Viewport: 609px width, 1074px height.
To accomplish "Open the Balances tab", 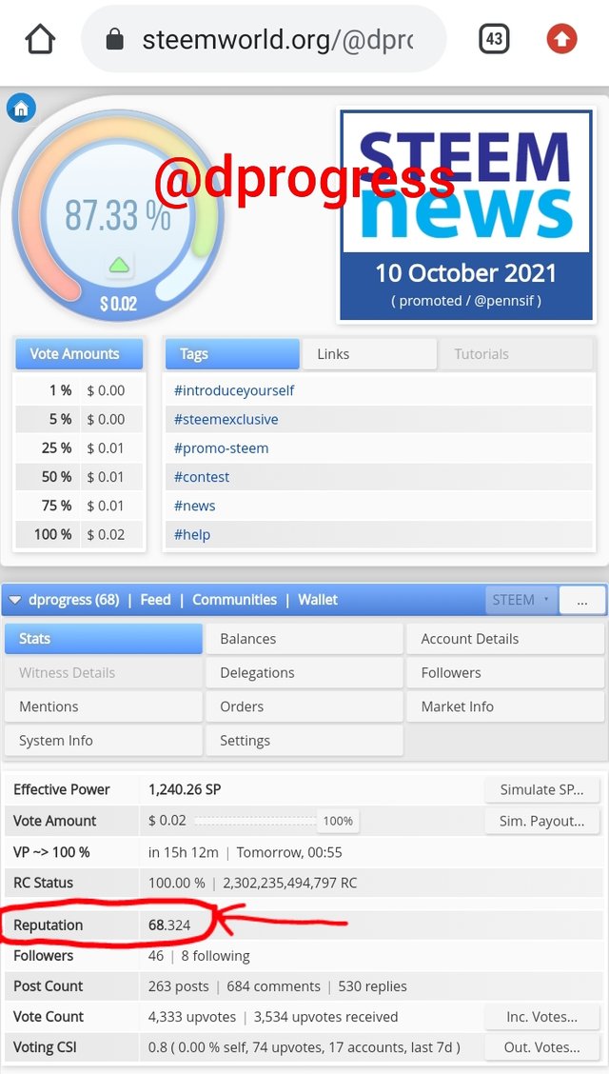I will pos(304,639).
